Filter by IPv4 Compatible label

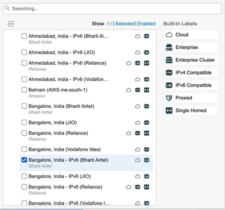click(191, 72)
